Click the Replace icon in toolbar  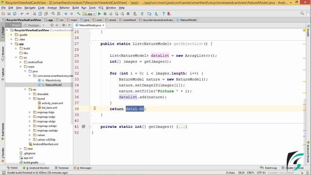coord(59,14)
